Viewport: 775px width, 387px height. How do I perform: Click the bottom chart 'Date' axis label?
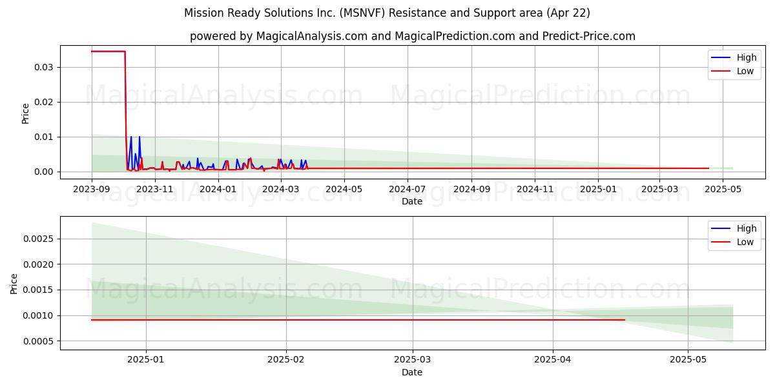[412, 372]
